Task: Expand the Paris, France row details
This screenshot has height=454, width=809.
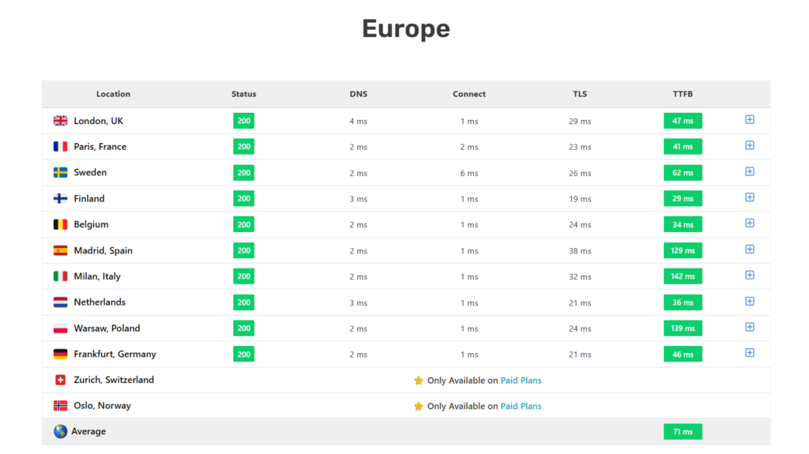Action: coord(750,146)
